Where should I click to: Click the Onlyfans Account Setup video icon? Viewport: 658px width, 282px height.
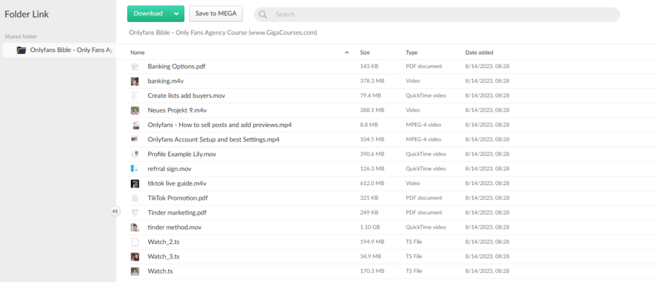click(135, 139)
